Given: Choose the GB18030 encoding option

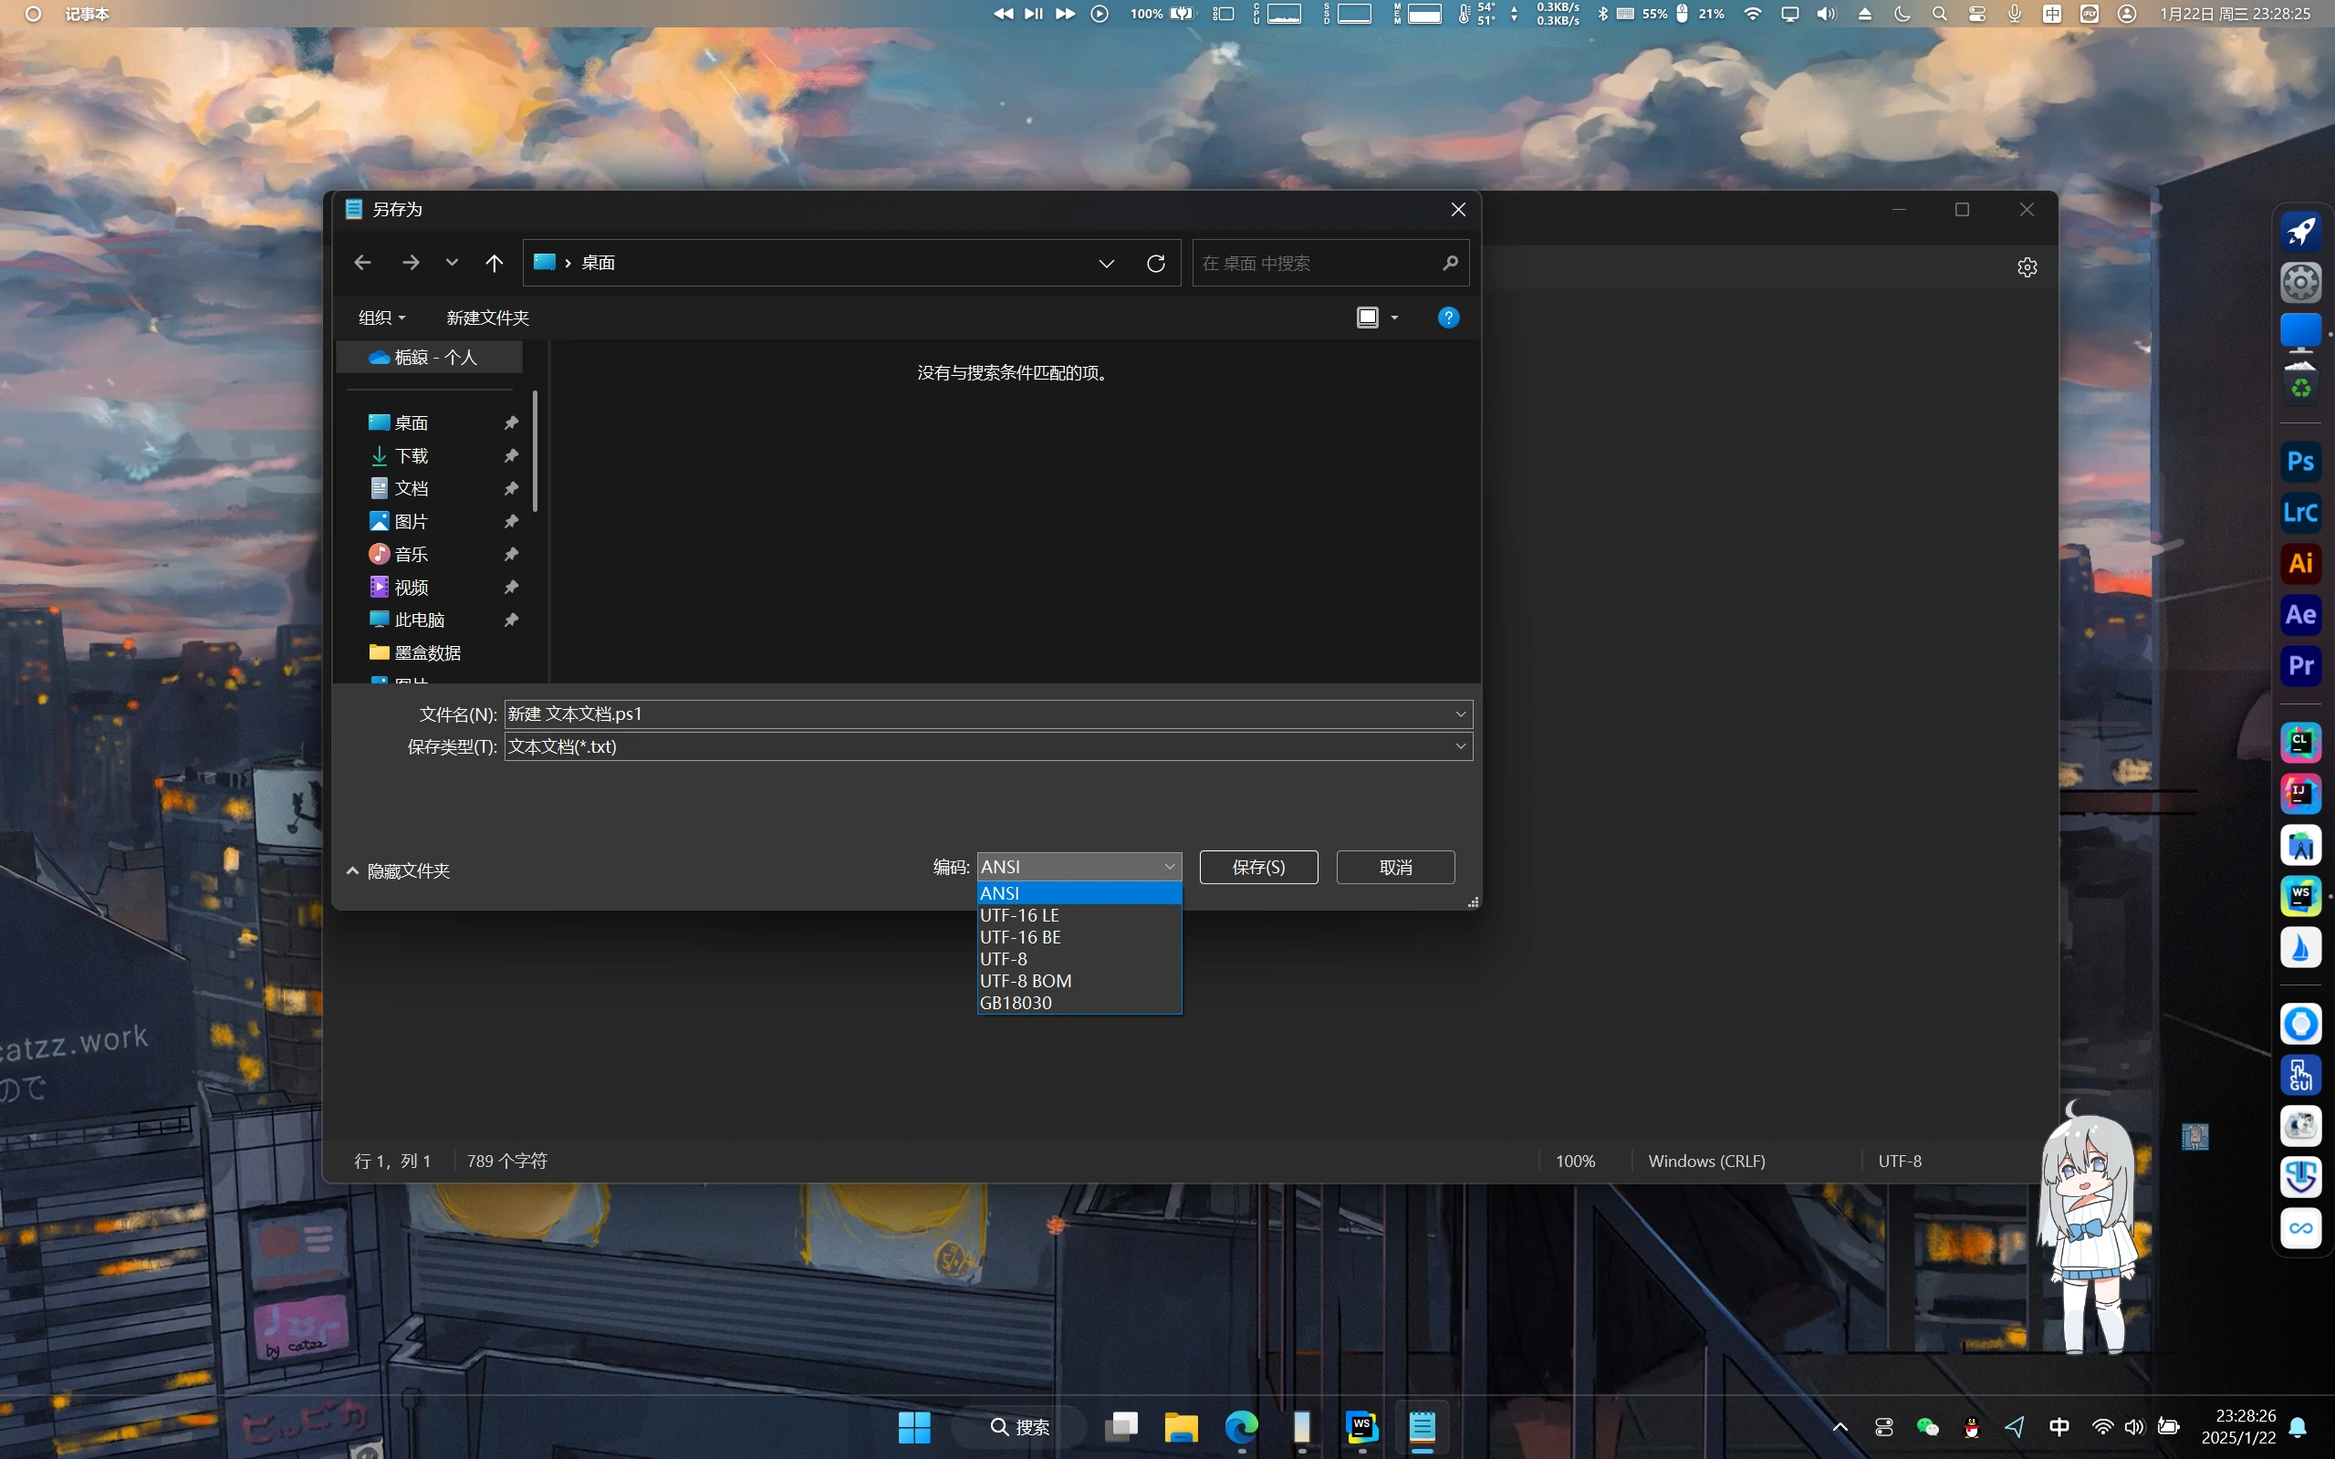Looking at the screenshot, I should (1016, 1003).
